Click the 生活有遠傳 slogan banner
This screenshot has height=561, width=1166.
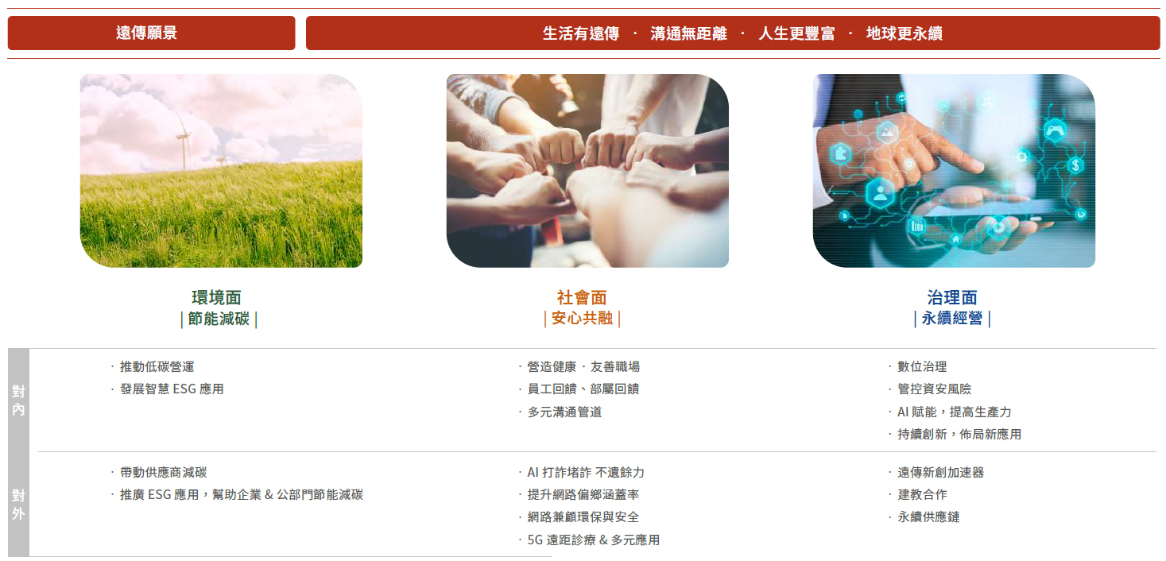click(733, 33)
